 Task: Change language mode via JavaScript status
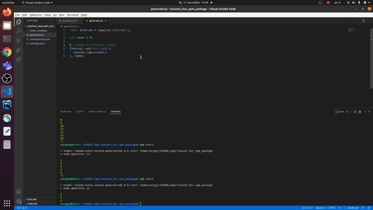click(353, 208)
